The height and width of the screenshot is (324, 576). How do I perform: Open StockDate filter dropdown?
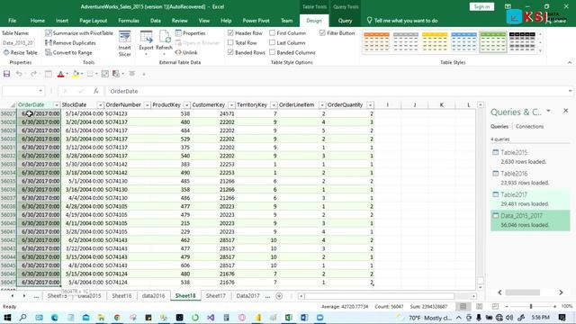(x=100, y=105)
